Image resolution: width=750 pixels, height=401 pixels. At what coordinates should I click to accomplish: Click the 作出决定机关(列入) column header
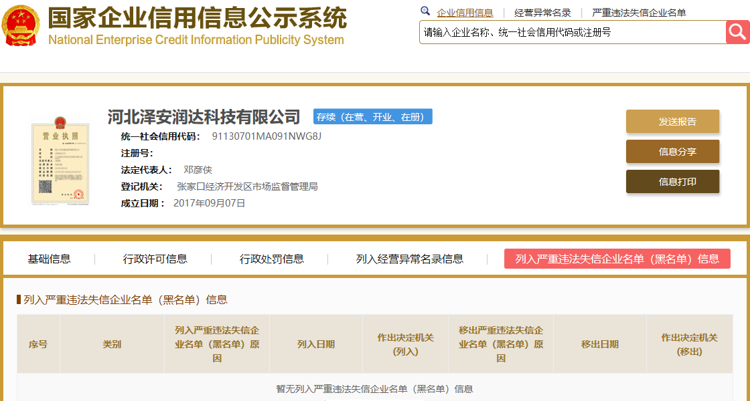[405, 344]
